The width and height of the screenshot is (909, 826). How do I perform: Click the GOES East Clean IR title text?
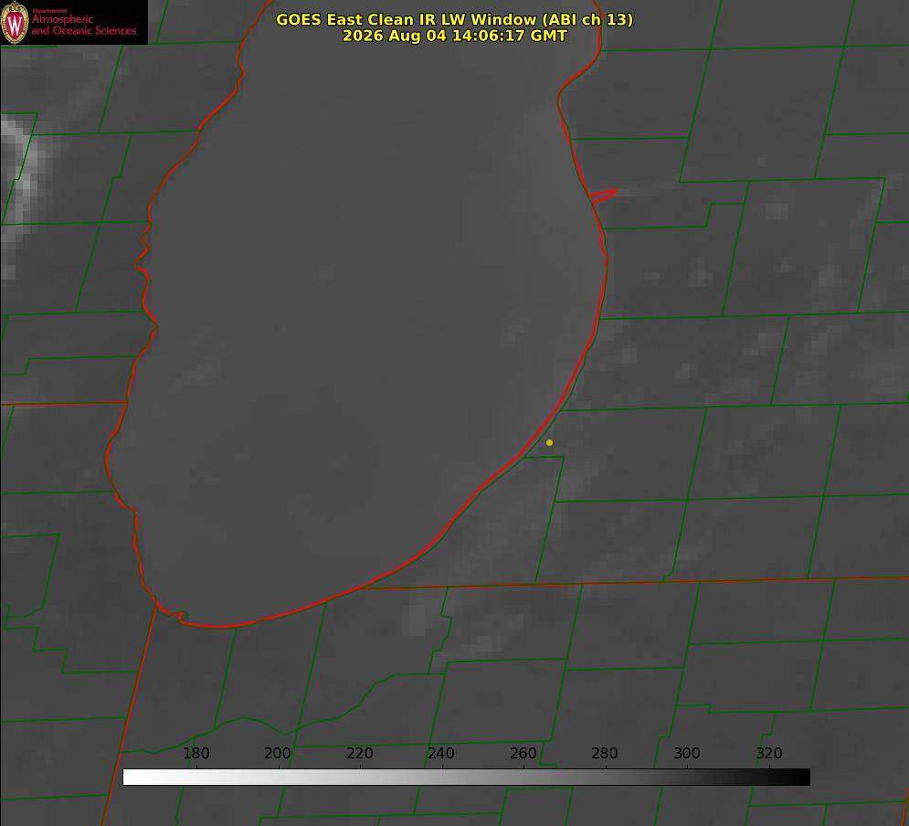[455, 19]
